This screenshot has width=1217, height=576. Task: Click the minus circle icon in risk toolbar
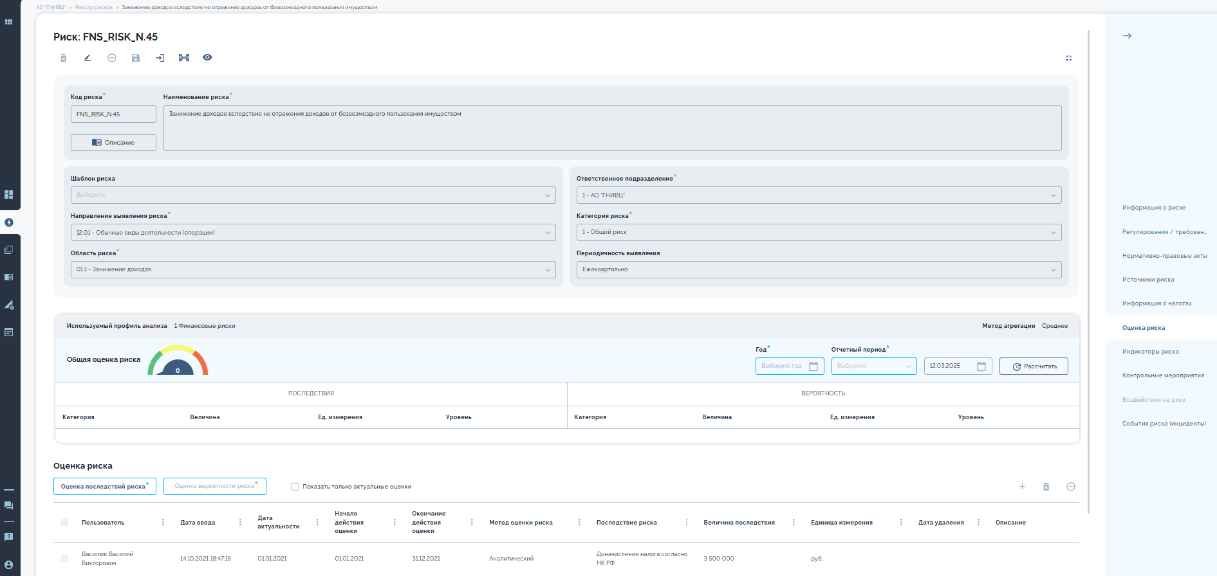tap(112, 58)
